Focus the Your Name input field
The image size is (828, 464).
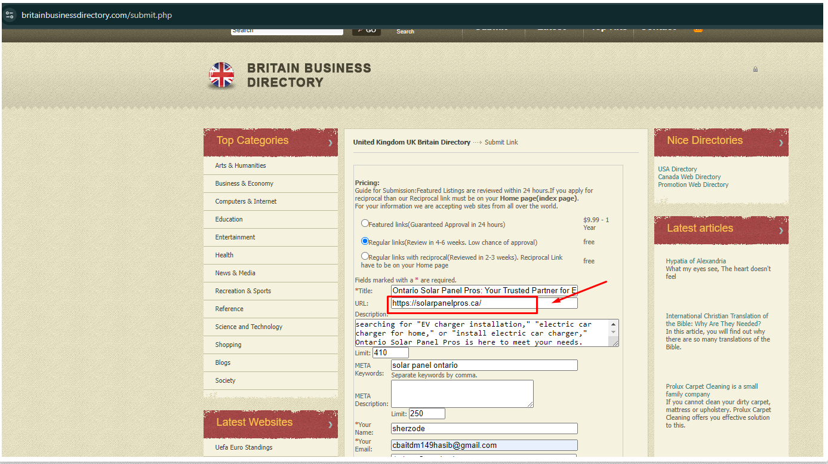484,428
